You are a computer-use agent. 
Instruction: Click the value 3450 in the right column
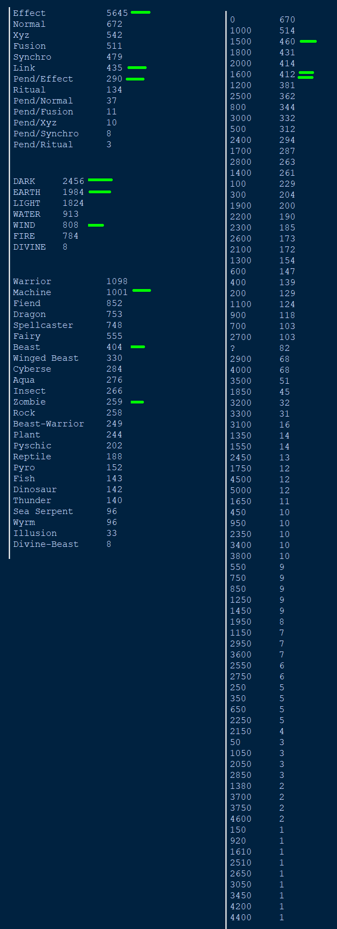pos(241,896)
